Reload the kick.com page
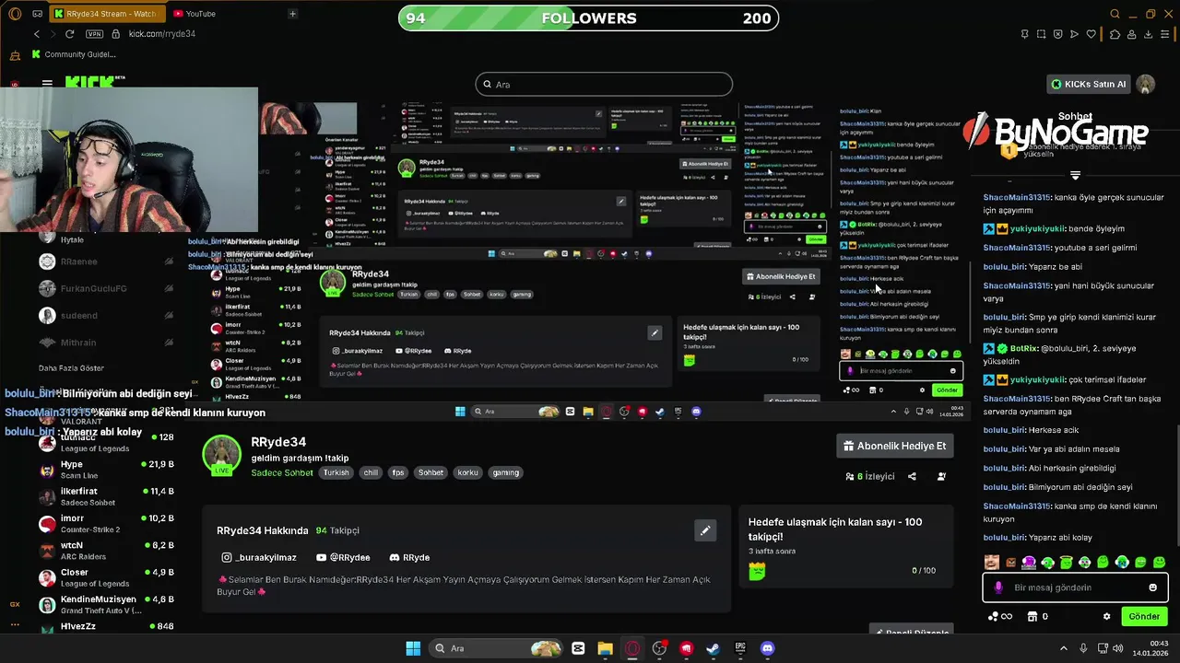Image resolution: width=1180 pixels, height=663 pixels. pos(69,34)
